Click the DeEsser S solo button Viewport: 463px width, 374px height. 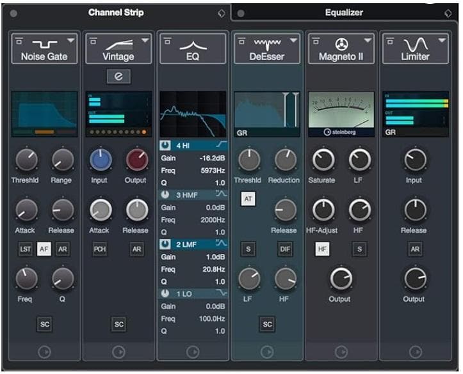click(248, 249)
